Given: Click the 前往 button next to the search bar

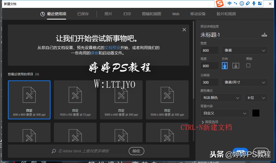Looking at the screenshot, I should (136, 151).
